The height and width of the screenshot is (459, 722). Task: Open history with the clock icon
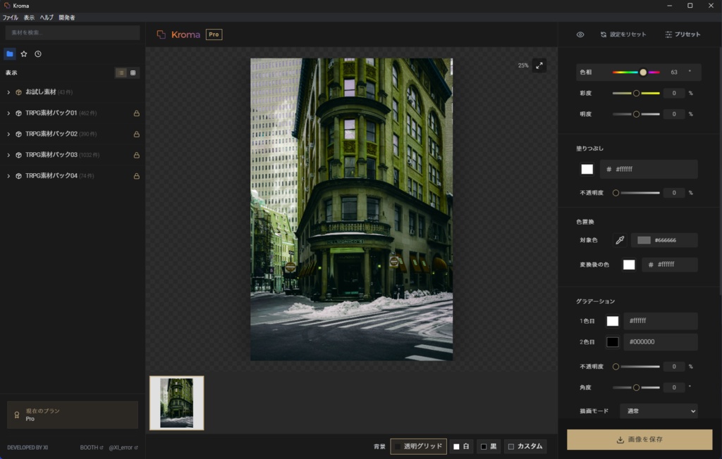38,54
